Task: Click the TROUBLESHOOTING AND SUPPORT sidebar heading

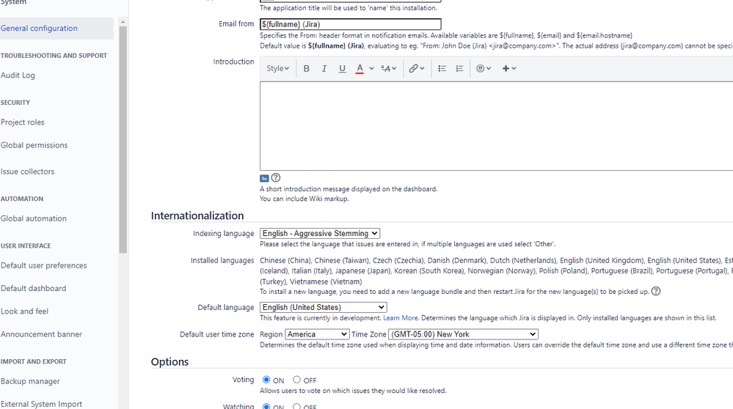Action: [x=54, y=56]
